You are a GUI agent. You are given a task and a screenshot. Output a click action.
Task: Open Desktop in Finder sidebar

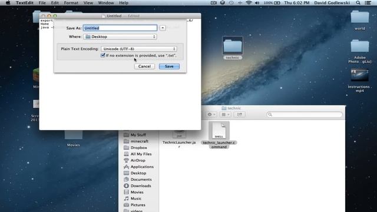tap(138, 173)
